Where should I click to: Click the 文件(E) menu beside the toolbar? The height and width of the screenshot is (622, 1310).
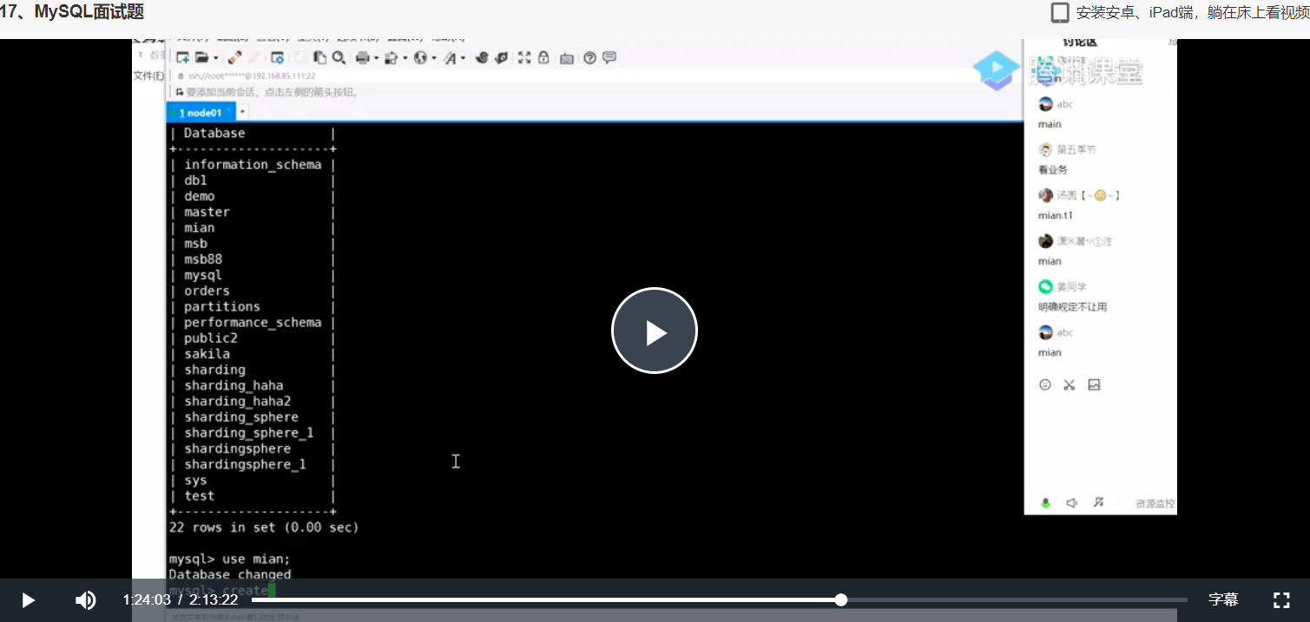148,76
